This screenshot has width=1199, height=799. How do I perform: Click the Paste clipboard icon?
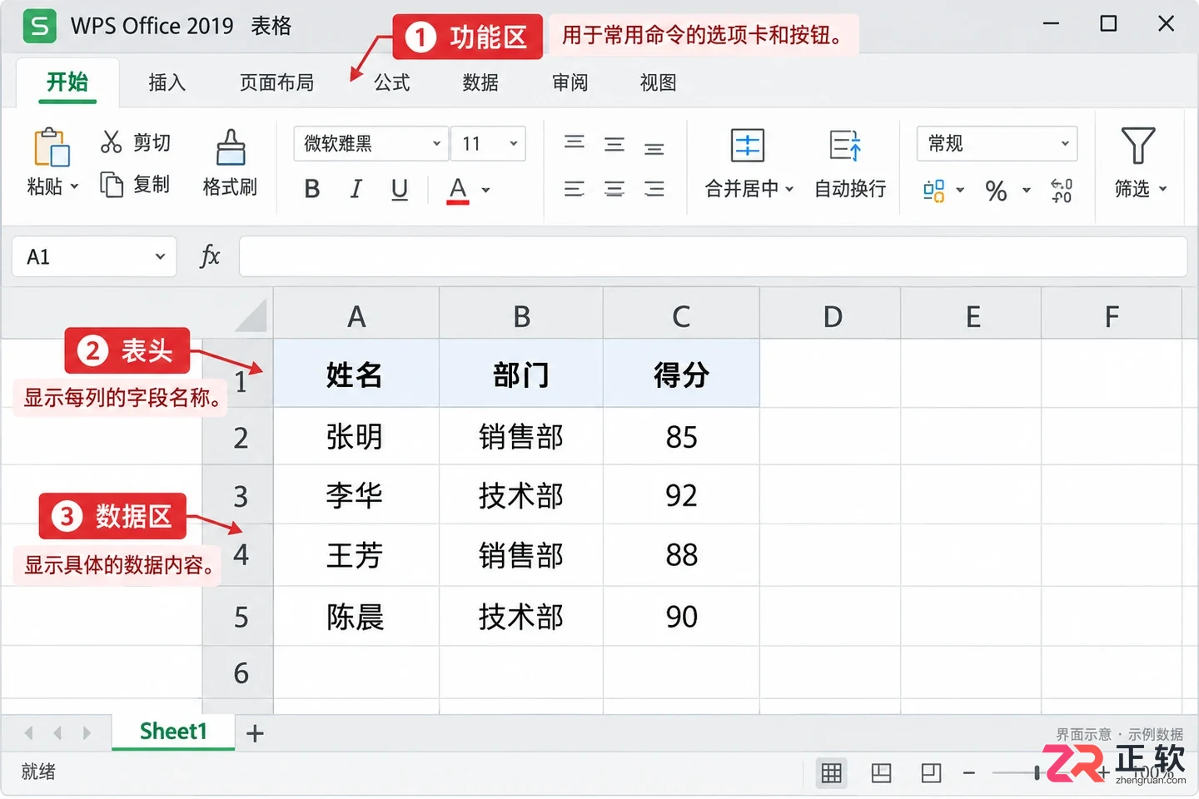pyautogui.click(x=51, y=147)
